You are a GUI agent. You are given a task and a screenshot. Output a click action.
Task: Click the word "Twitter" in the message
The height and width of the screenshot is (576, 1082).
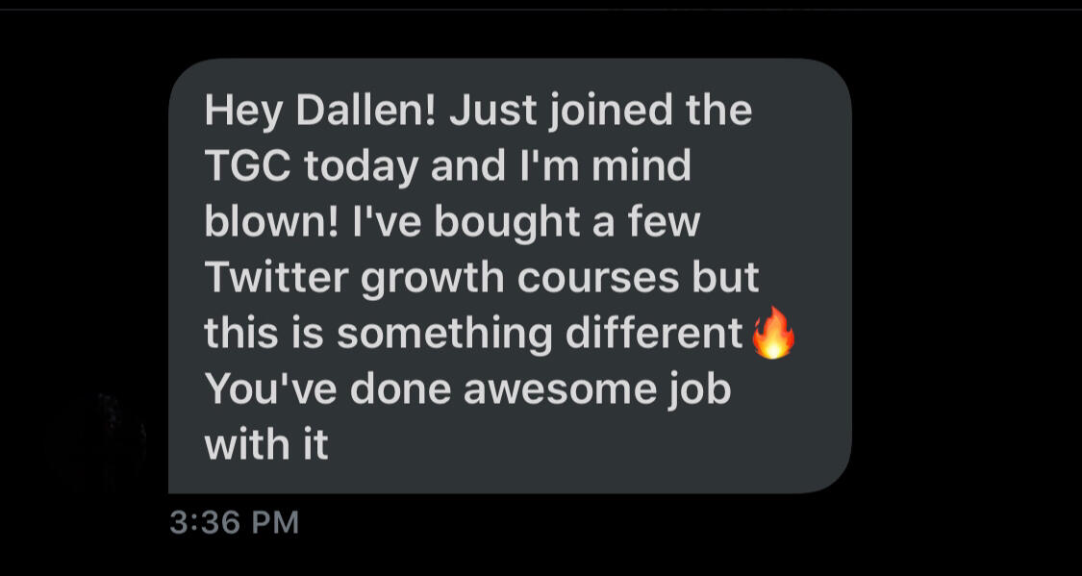pyautogui.click(x=279, y=278)
